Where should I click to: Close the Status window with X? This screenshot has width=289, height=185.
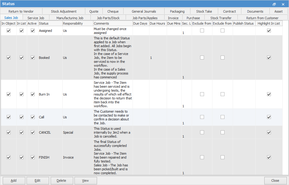(283, 4)
